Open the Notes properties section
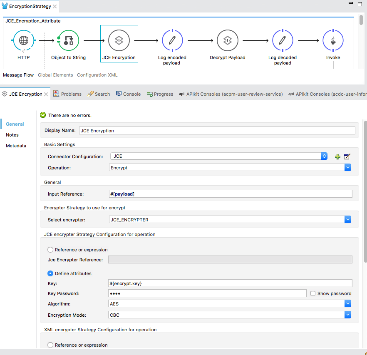The height and width of the screenshot is (355, 367). pos(12,135)
